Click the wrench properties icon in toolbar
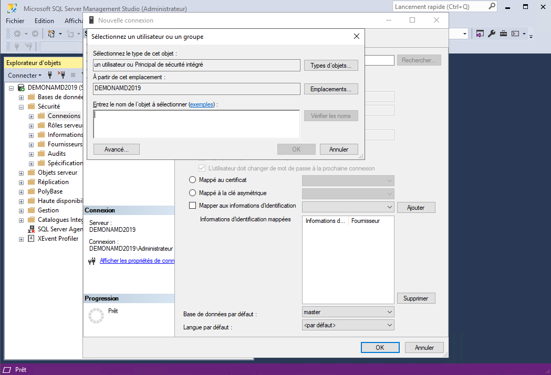Image resolution: width=551 pixels, height=375 pixels. pyautogui.click(x=492, y=34)
